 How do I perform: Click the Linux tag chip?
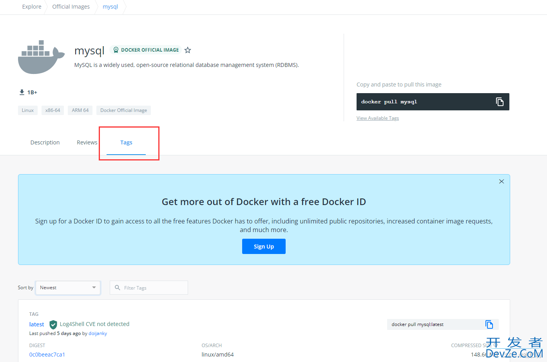[x=28, y=110]
